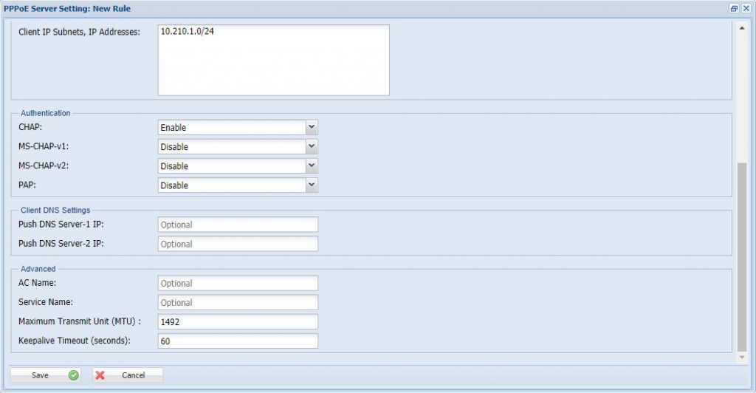The image size is (756, 393).
Task: Focus the Service Name input
Action: pyautogui.click(x=238, y=302)
